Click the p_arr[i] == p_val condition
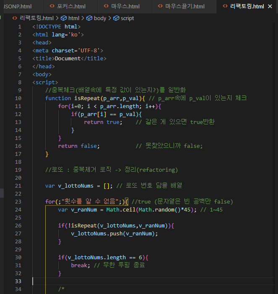The image size is (278, 294). 108,114
